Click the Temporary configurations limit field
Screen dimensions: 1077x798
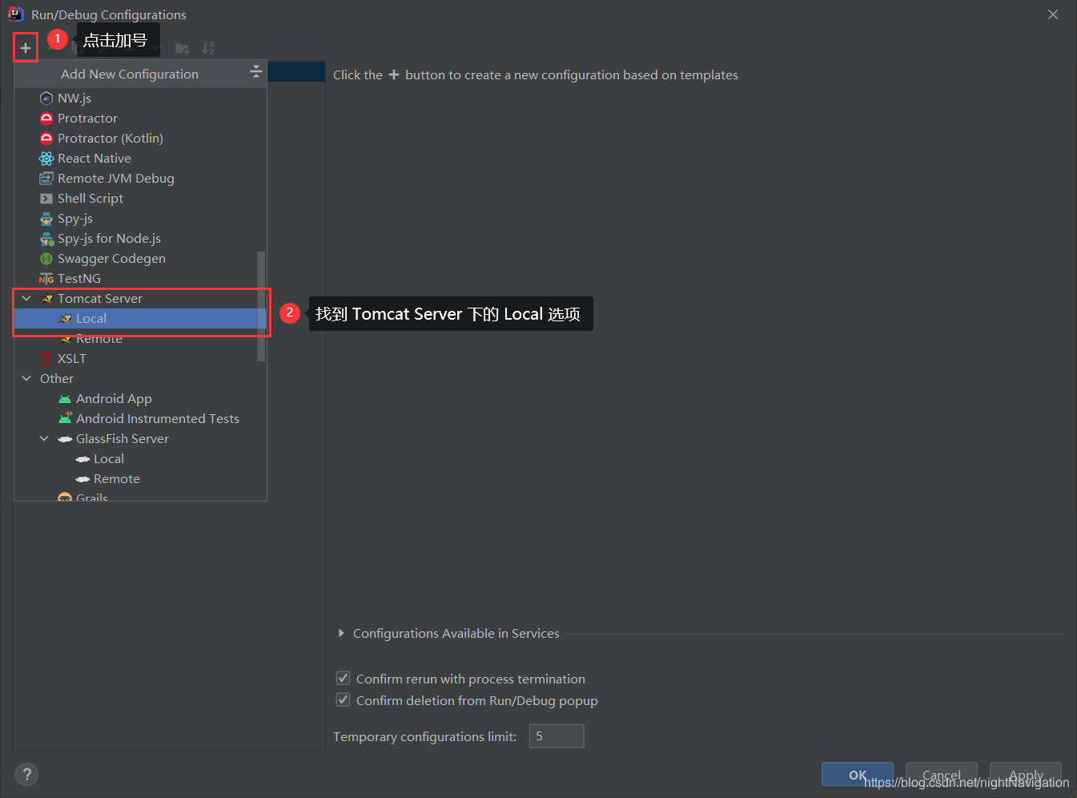tap(557, 736)
